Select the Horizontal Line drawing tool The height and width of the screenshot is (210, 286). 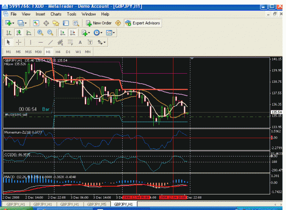point(40,42)
